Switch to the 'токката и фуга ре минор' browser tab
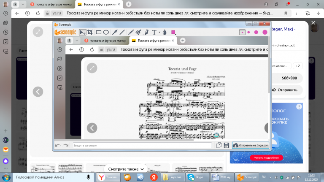The image size is (324, 182). [51, 4]
